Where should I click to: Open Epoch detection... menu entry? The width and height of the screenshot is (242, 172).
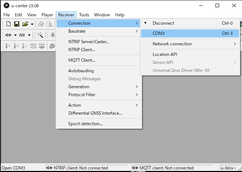(98, 124)
